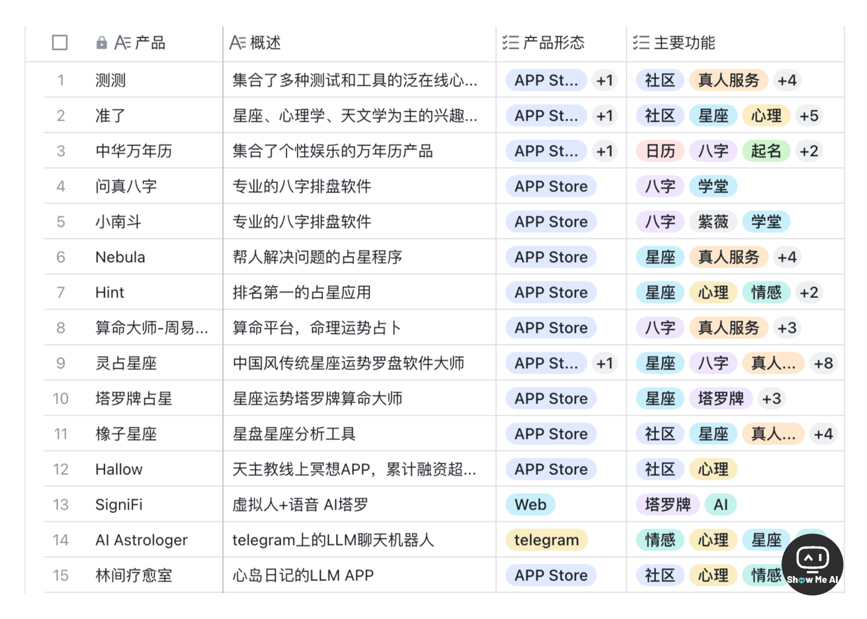Expand +8 more functions for 灵占星座

pos(823,363)
